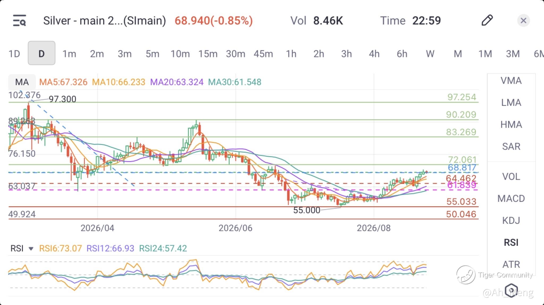Viewport: 544px width, 305px height.
Task: Enable the SAR overlay indicator
Action: (511, 146)
